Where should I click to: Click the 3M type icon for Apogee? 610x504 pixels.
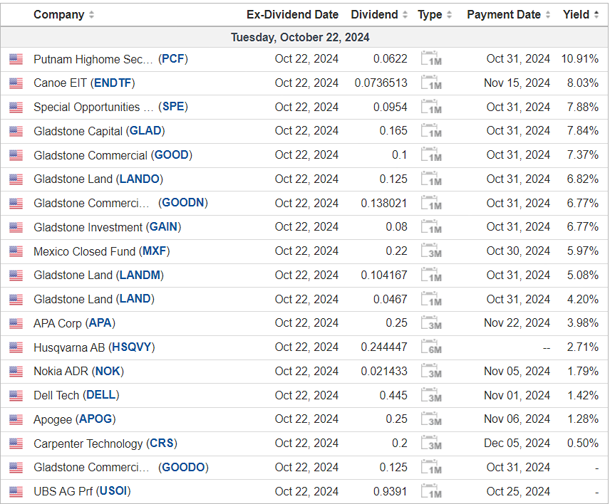pos(431,419)
